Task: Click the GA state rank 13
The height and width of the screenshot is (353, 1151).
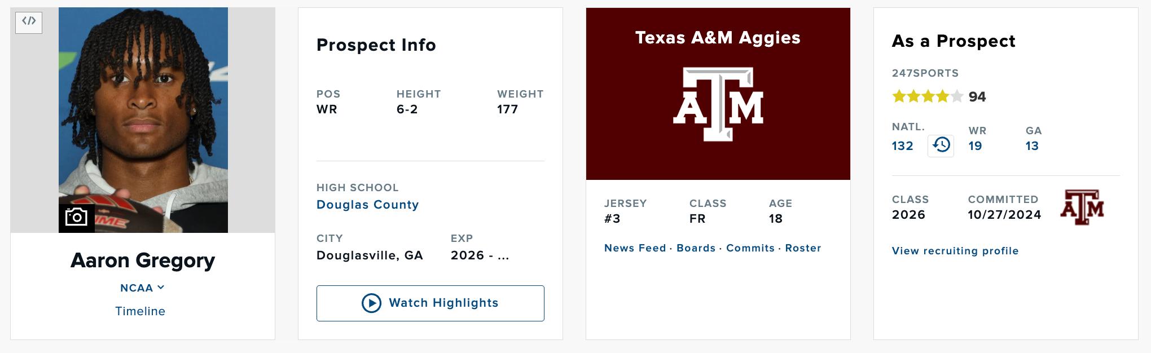Action: pos(1031,146)
